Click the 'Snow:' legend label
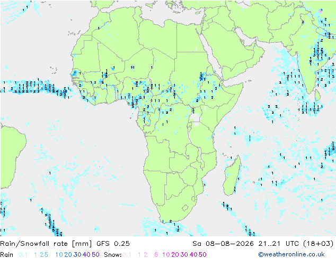This screenshot has height=259, width=336. (113, 255)
